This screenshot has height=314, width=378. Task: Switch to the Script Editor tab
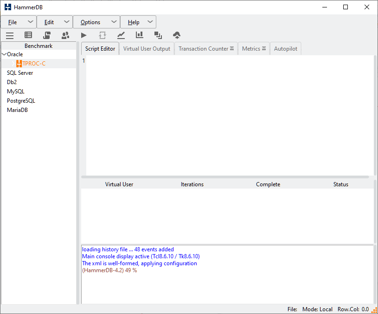[100, 48]
